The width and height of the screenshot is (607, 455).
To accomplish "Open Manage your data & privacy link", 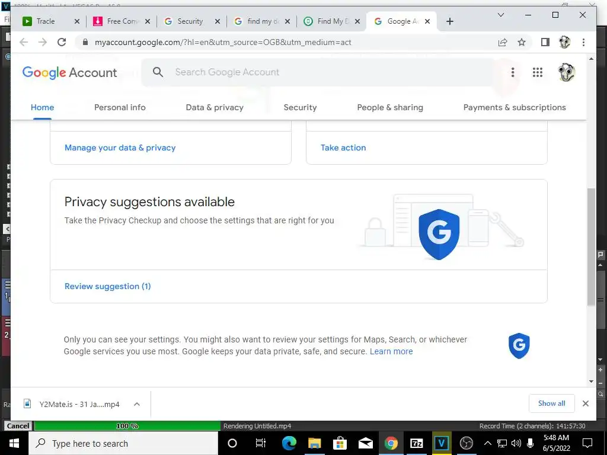I will tap(120, 148).
